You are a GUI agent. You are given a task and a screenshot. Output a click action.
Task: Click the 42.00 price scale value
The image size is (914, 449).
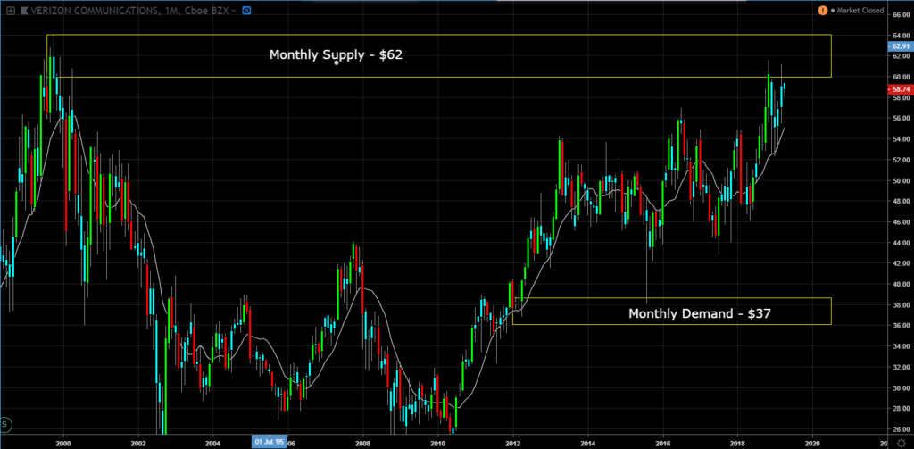coord(901,263)
